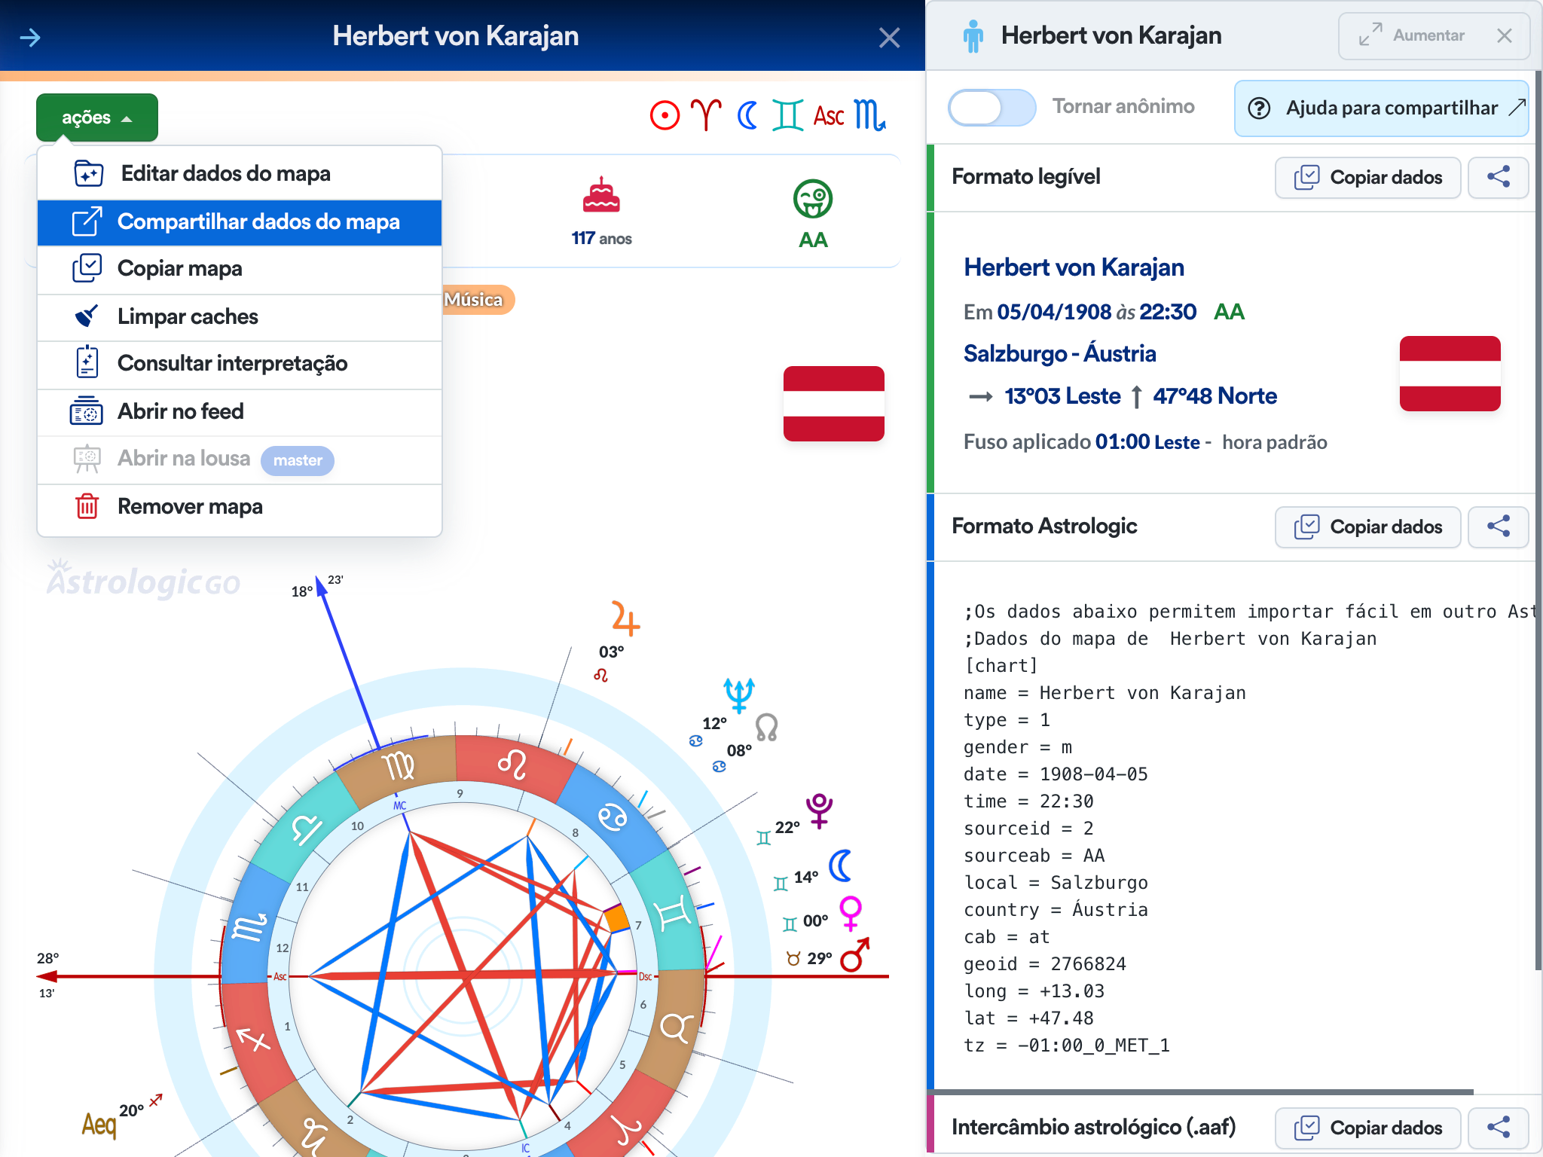Screen dimensions: 1543x1157
Task: Copy Formato legível data
Action: tap(1367, 177)
